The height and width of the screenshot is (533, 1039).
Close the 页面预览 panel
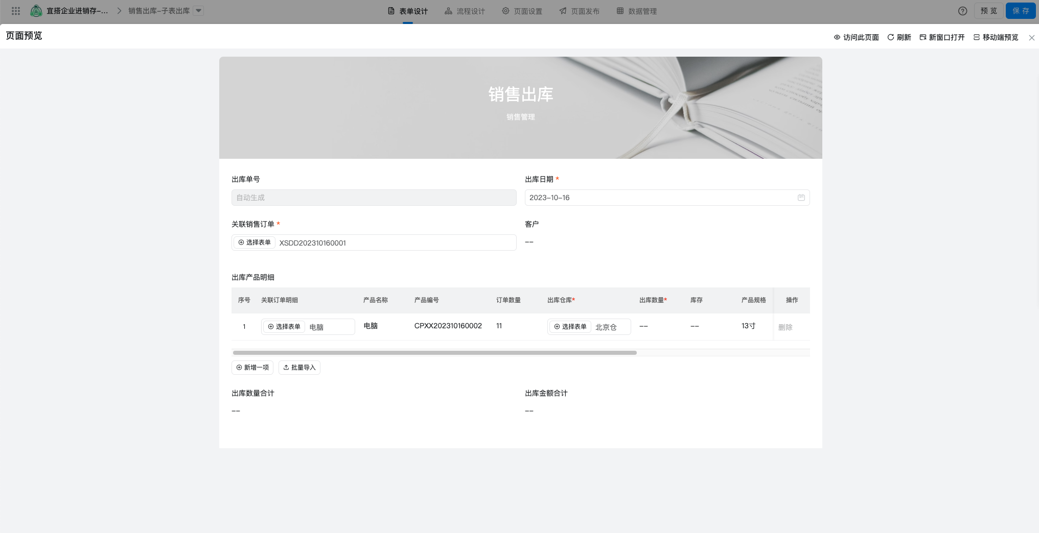1032,38
